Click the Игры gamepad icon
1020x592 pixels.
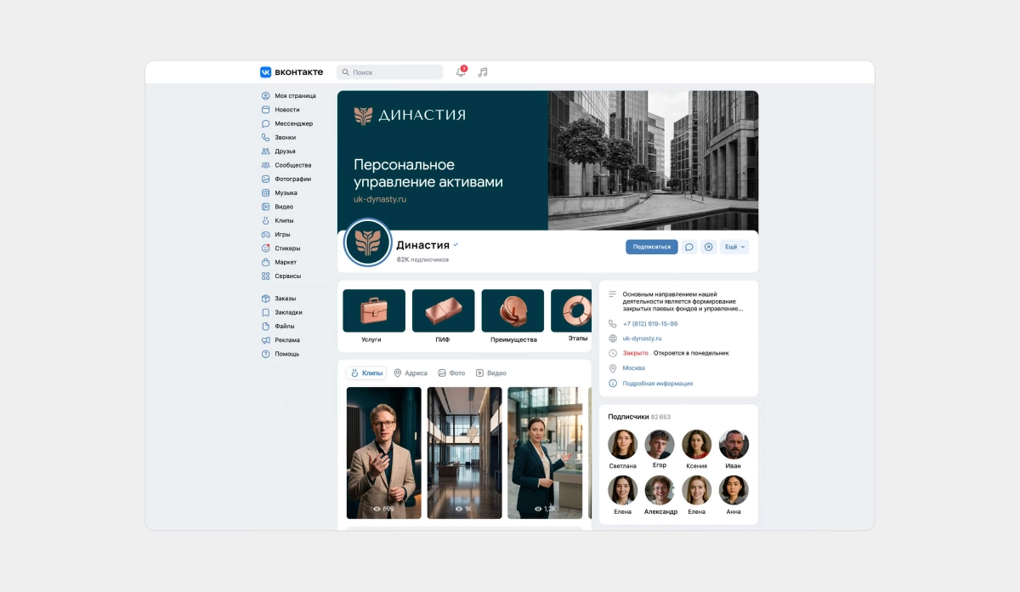pos(265,234)
